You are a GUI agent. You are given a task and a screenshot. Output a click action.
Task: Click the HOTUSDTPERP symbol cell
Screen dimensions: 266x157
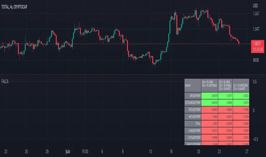(x=193, y=116)
